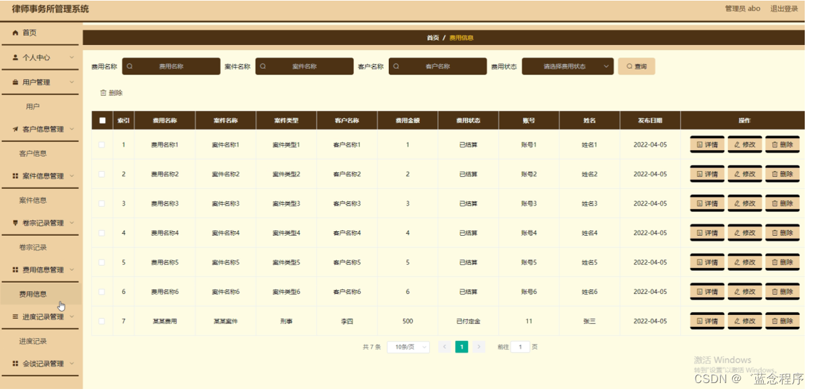Click the trash icon of the 删除 bulk action
Viewport: 814px width, 391px height.
102,93
